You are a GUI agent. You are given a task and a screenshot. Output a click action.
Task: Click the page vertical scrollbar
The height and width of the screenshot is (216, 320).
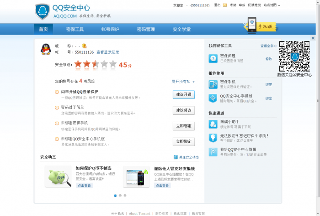point(318,101)
